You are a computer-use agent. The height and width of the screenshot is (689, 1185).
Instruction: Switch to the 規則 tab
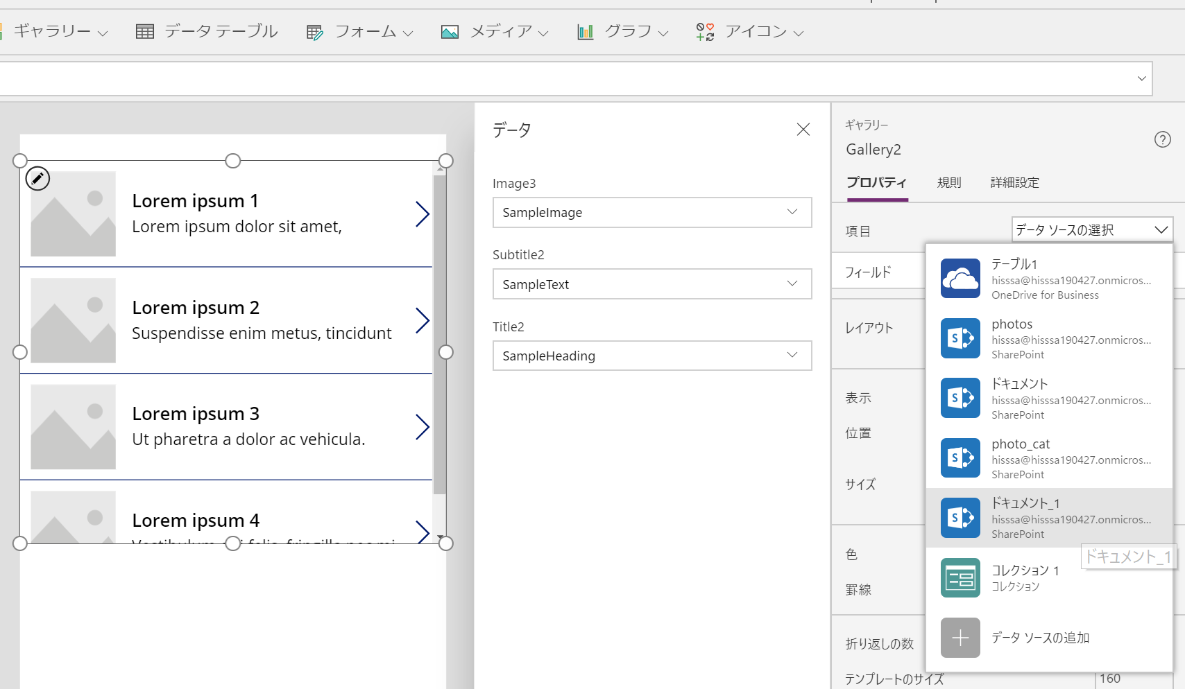[949, 183]
